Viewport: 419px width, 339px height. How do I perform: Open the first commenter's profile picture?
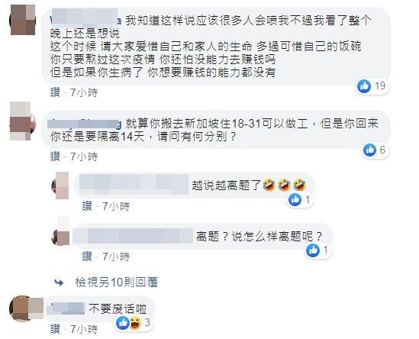[22, 20]
